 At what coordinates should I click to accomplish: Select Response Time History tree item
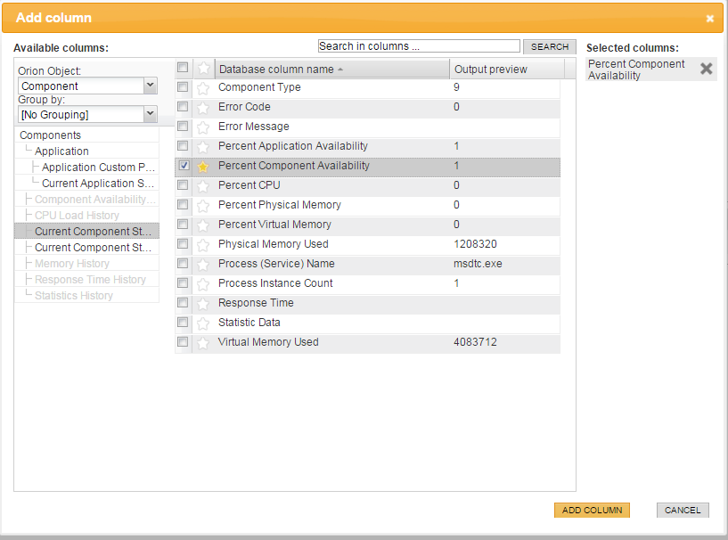(x=90, y=280)
